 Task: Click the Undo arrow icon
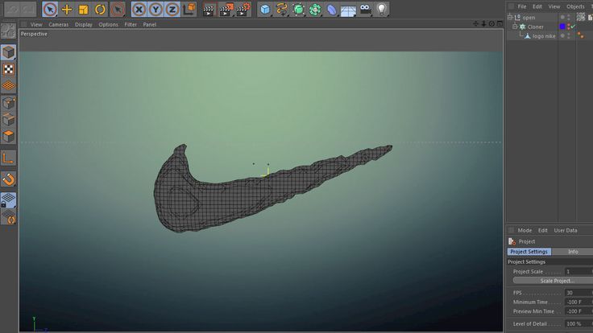coord(11,10)
